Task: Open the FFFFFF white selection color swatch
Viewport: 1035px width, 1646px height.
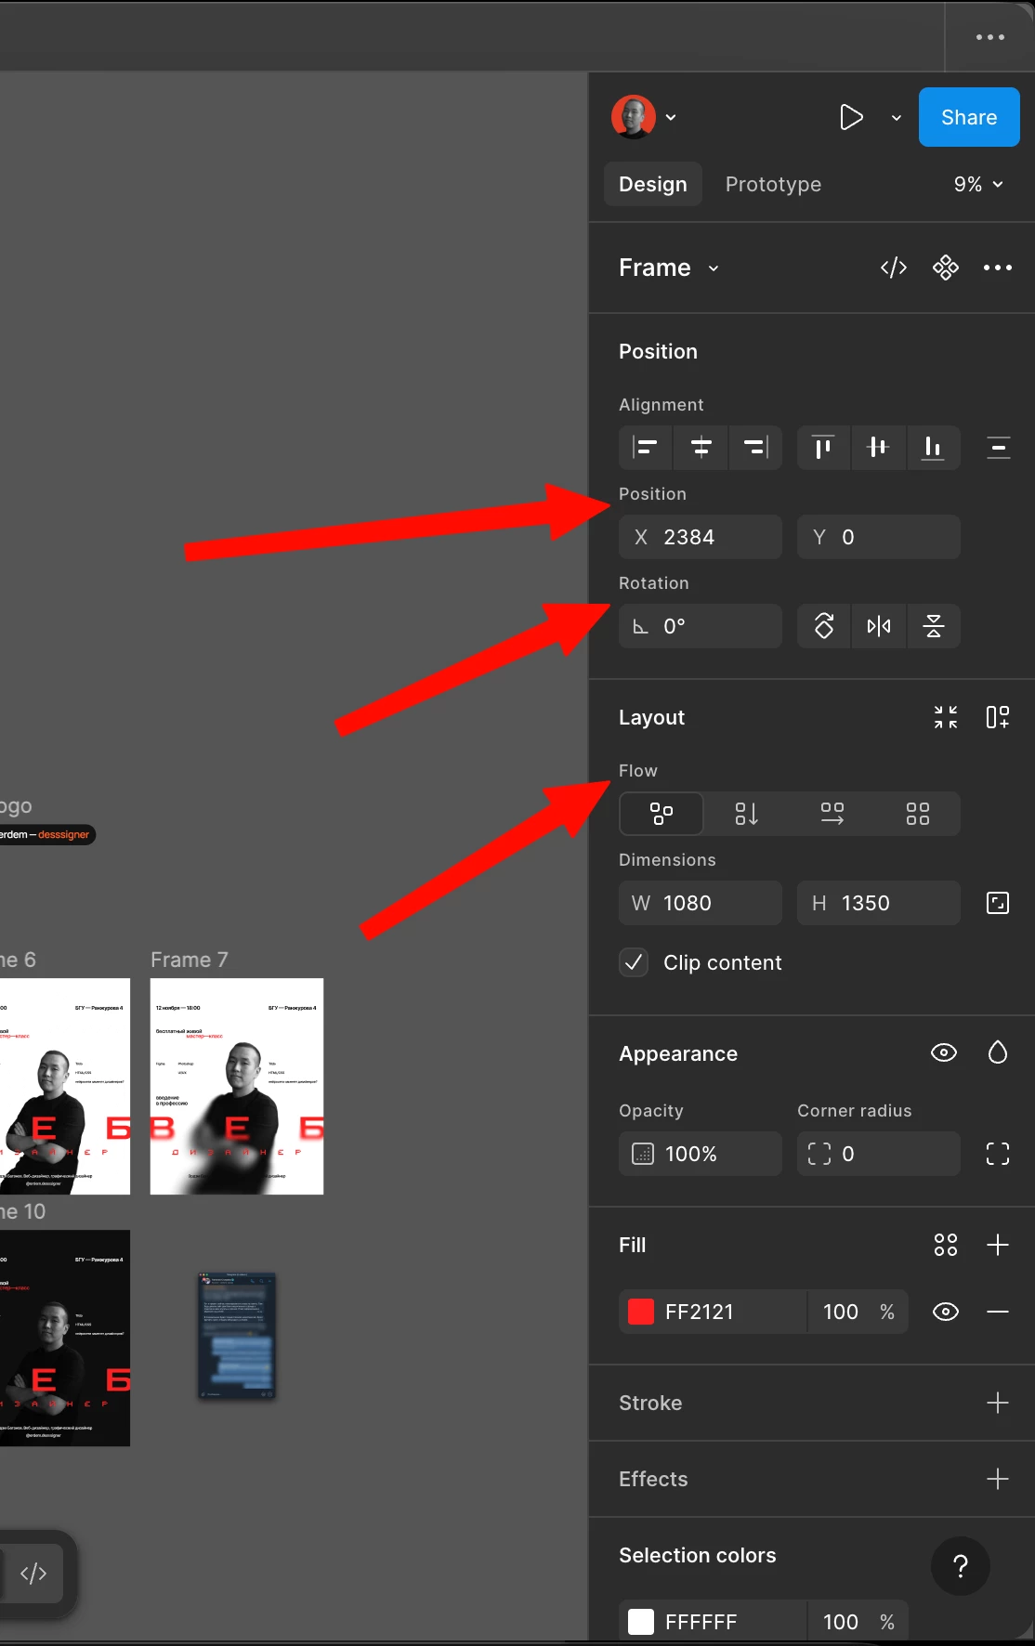Action: (641, 1622)
